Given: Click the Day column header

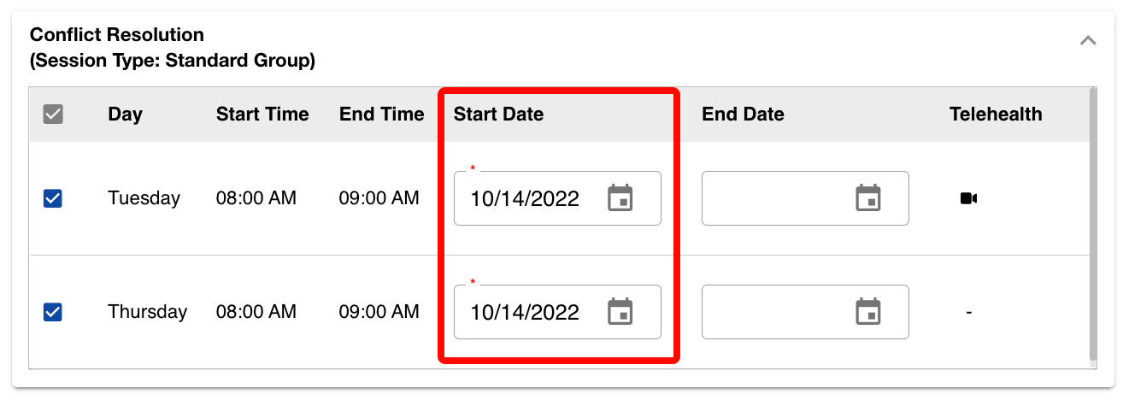Looking at the screenshot, I should [x=125, y=114].
